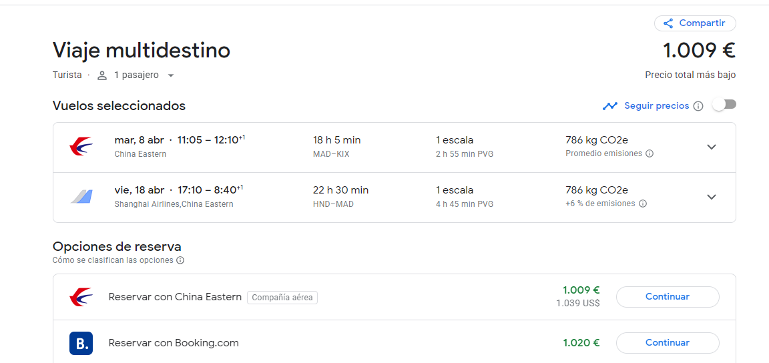
Task: Click Shanghai Airlines logo on return flight
Action: [x=81, y=197]
